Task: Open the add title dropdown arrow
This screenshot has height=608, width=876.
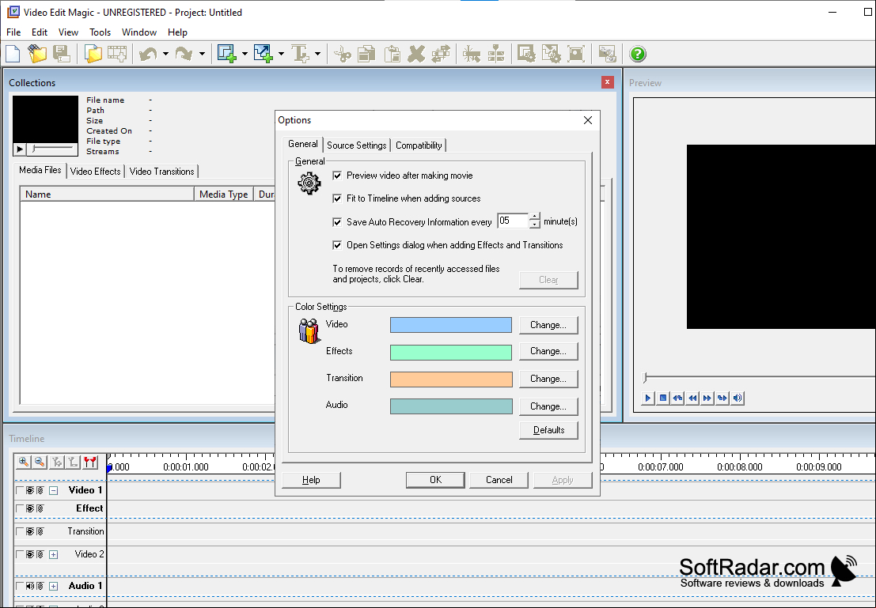Action: (x=317, y=54)
